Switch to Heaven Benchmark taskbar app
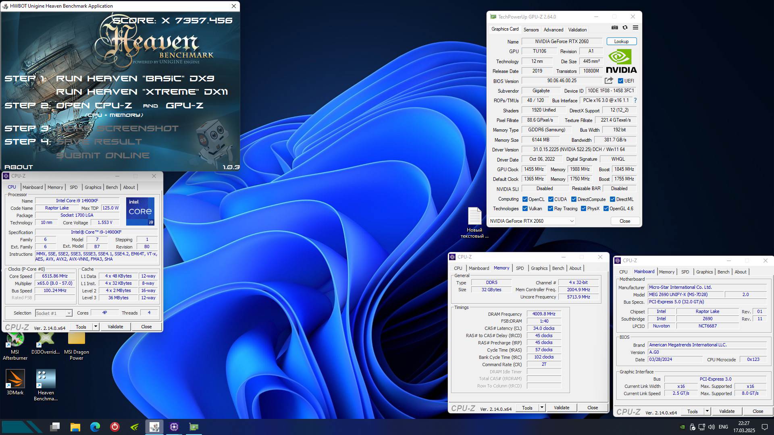 (x=154, y=427)
